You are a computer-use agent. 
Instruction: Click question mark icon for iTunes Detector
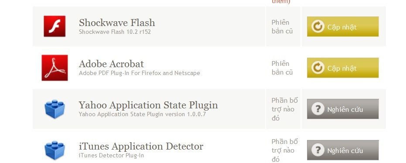pos(318,150)
